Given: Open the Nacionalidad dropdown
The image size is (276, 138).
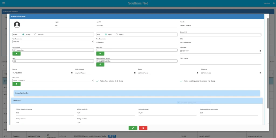Looking at the screenshot, I should pos(53,50).
